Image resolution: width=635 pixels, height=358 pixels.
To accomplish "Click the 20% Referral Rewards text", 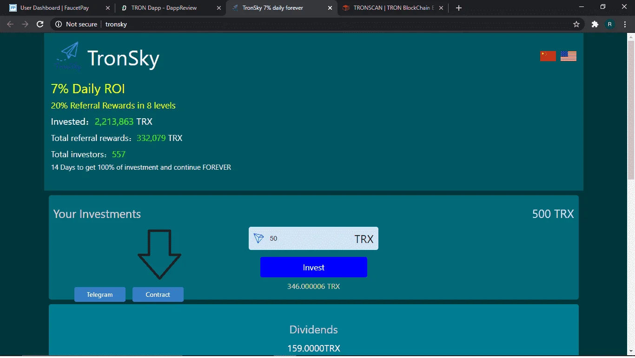I will [x=113, y=106].
